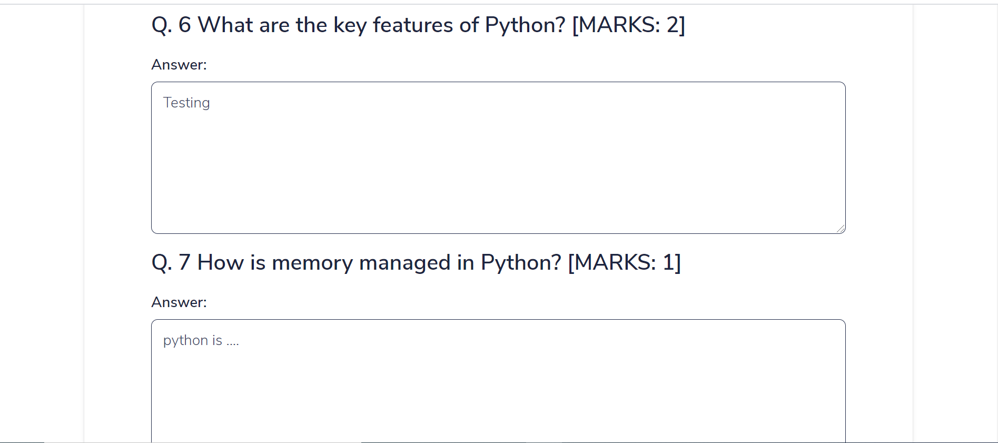Screen dimensions: 998x443
Task: Click the word 'the' in Question 6 heading
Action: (x=311, y=25)
